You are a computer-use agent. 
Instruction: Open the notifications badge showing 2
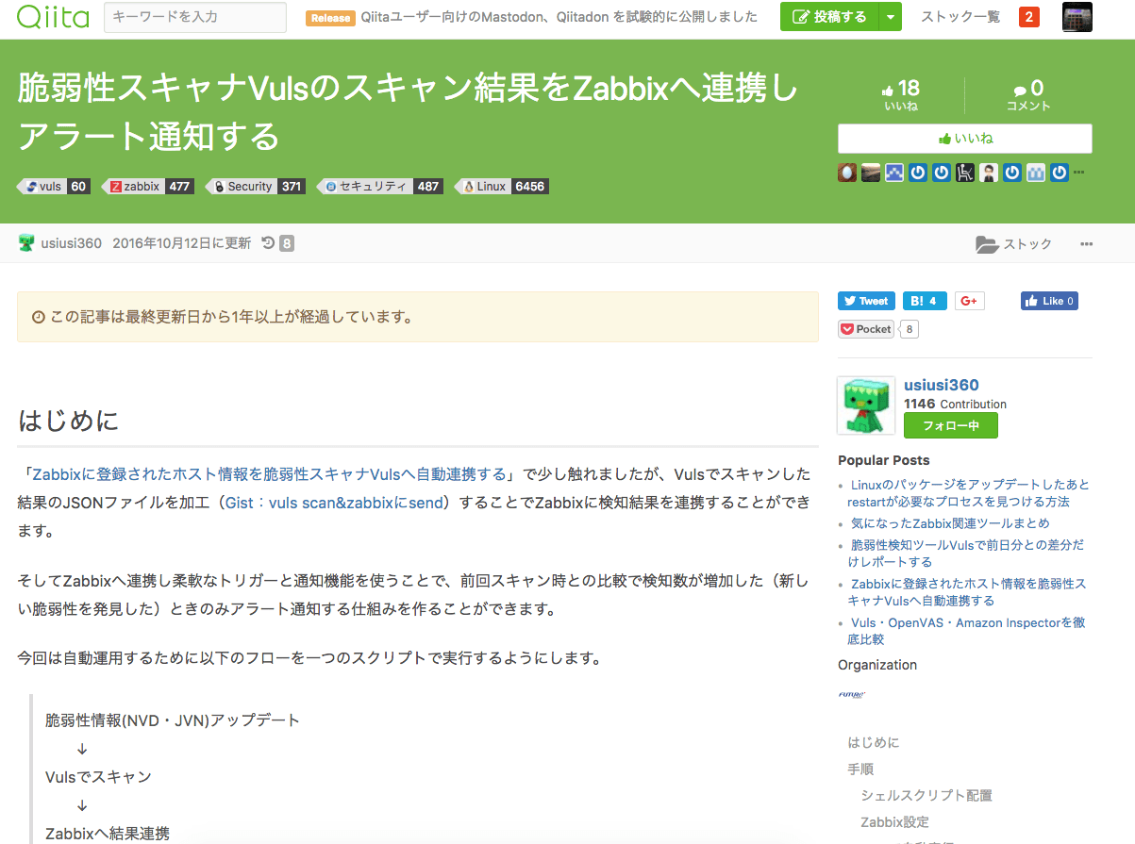[1028, 17]
